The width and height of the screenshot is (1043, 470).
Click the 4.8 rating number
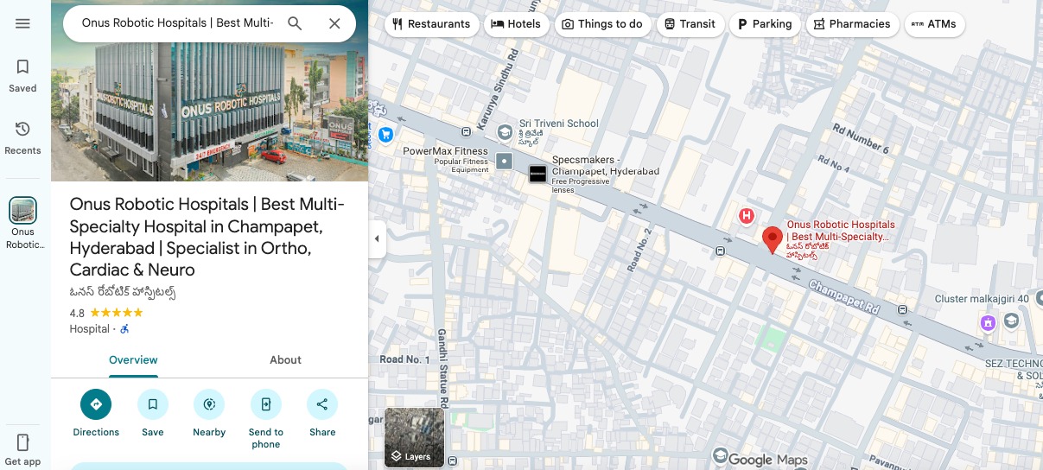77,313
